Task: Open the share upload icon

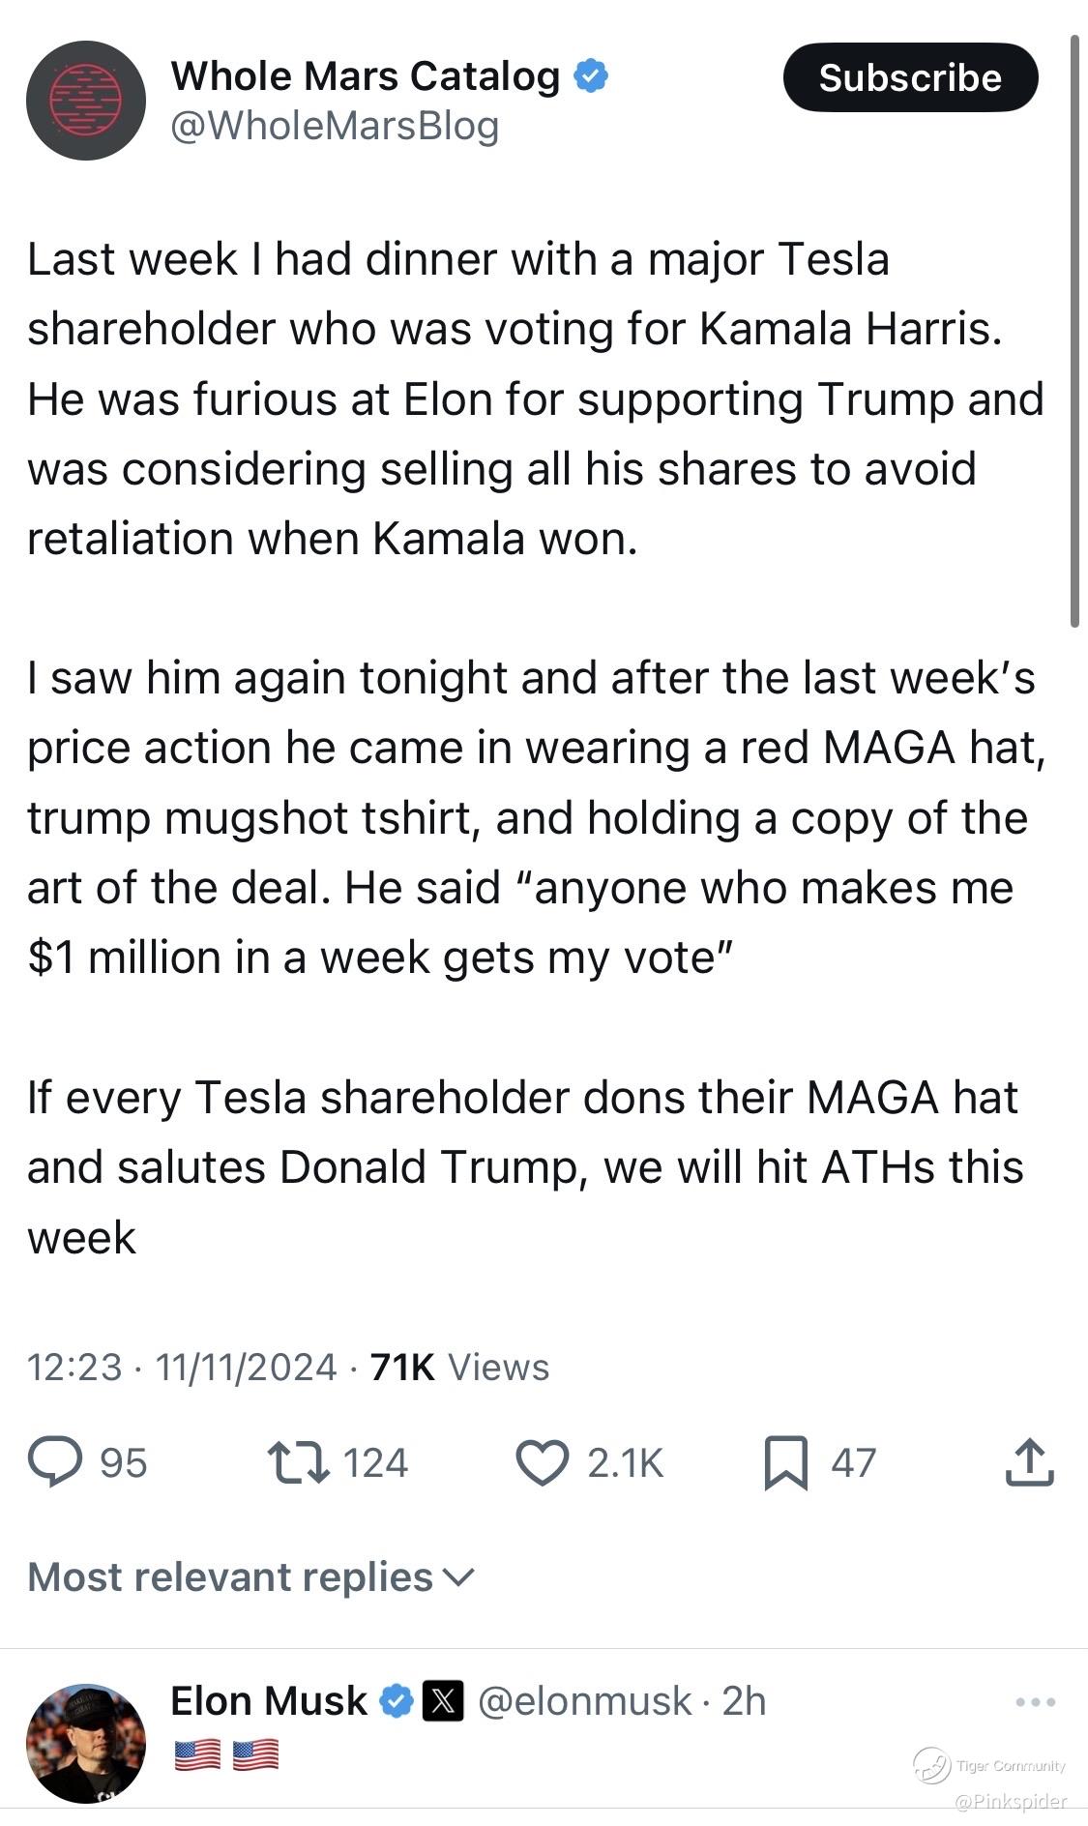Action: pyautogui.click(x=1029, y=1461)
